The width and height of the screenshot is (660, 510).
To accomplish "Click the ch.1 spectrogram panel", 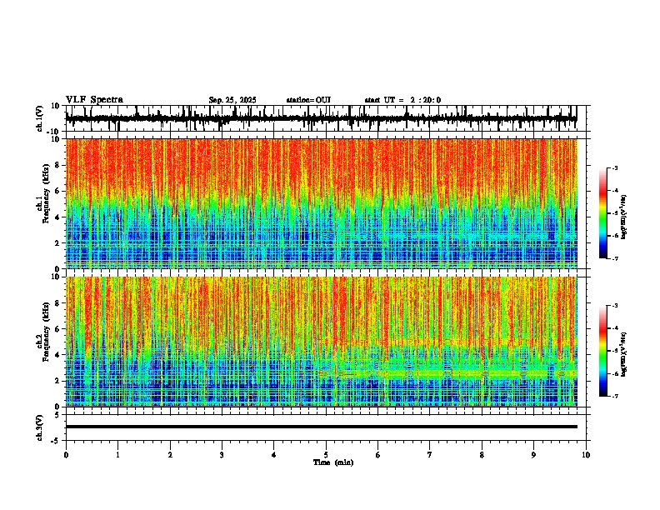I will pos(321,203).
